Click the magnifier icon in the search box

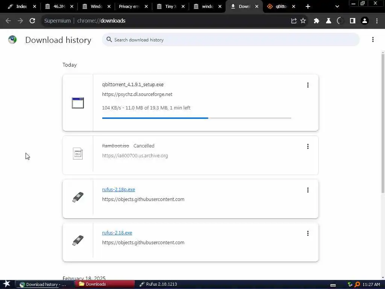point(109,40)
